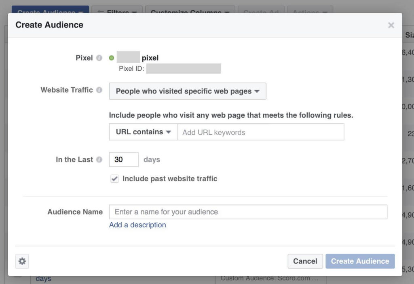The width and height of the screenshot is (414, 284).
Task: Click the In the Last info icon
Action: coord(99,159)
